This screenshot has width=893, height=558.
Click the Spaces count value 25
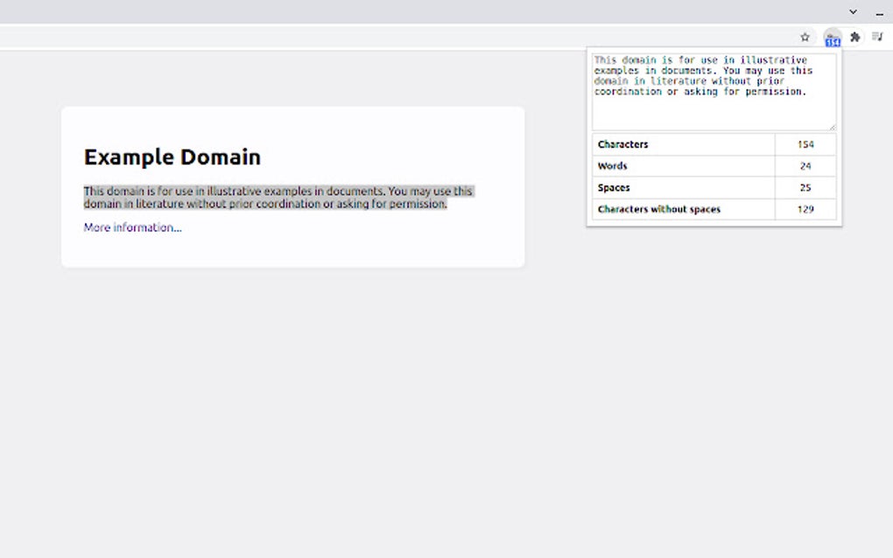805,187
